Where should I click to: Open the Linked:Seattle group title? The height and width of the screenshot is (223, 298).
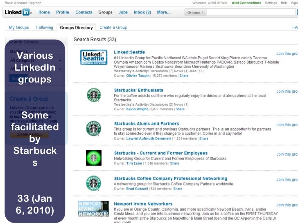point(129,52)
